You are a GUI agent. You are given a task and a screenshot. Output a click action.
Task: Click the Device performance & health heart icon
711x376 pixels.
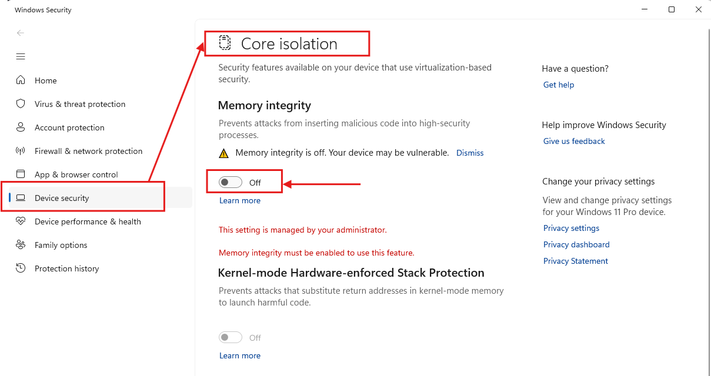click(21, 221)
